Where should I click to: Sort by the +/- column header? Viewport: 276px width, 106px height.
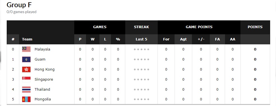point(201,39)
